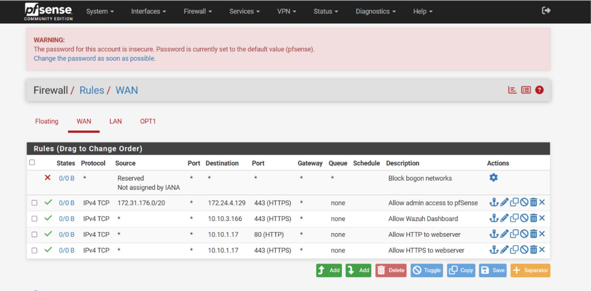The height and width of the screenshot is (291, 591).
Task: Disable the Allow Wazuh Dashboard rule
Action: 524,218
